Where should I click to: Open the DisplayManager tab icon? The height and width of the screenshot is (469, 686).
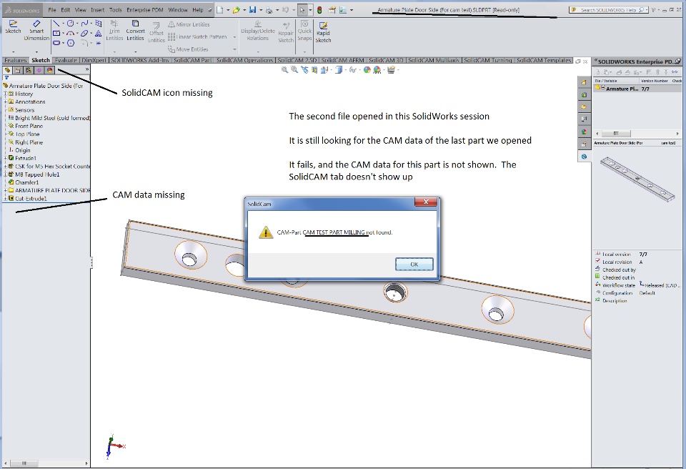(x=49, y=70)
